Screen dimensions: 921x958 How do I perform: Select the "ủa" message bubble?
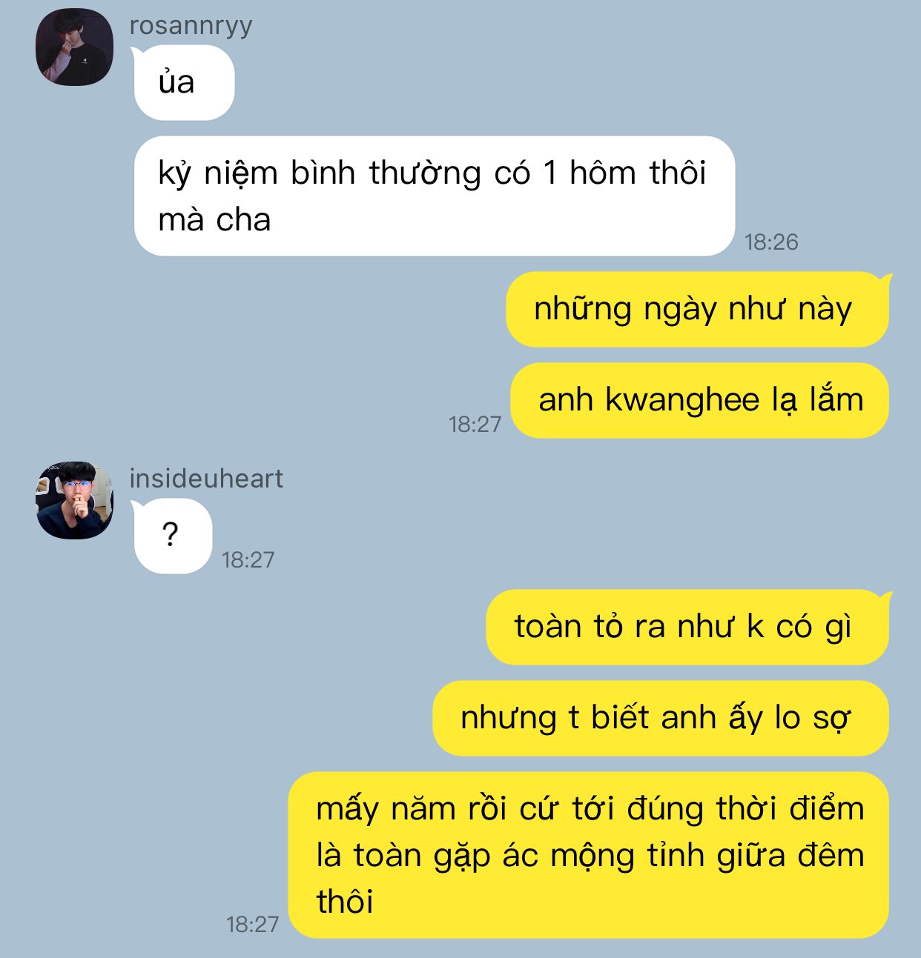click(184, 83)
